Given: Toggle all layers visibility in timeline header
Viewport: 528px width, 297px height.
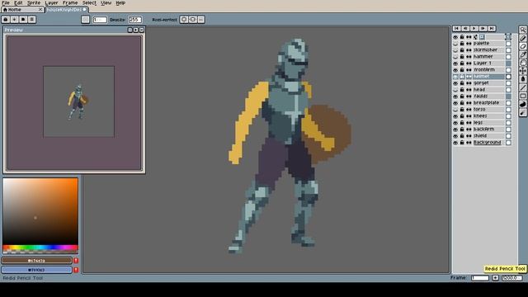Looking at the screenshot, I should [x=455, y=36].
